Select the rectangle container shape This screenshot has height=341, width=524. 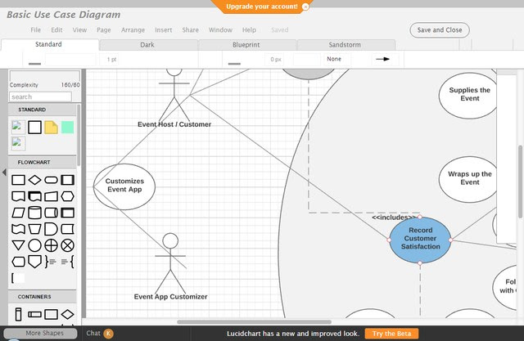(51, 314)
